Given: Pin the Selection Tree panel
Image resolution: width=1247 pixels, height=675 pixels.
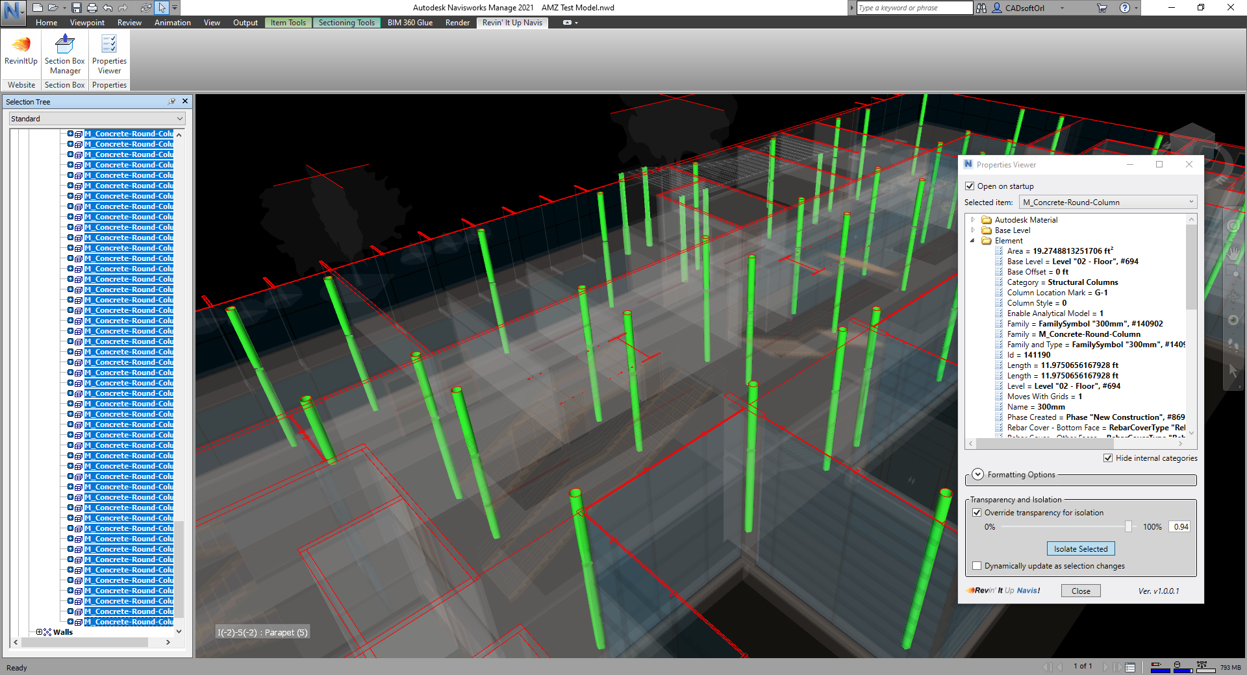Looking at the screenshot, I should 171,101.
